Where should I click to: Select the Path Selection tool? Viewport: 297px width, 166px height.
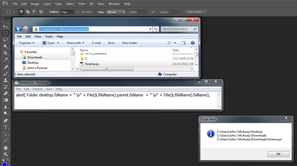6,134
